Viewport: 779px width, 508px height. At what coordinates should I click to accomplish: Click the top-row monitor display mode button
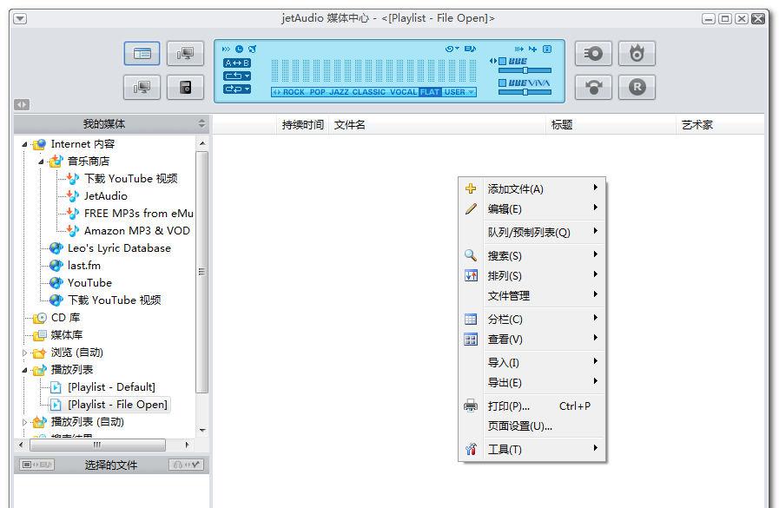(x=185, y=54)
